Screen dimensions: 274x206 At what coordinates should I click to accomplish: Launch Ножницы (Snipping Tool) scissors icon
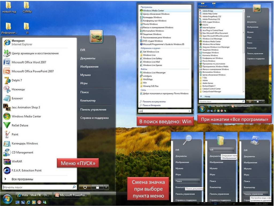click(x=18, y=89)
